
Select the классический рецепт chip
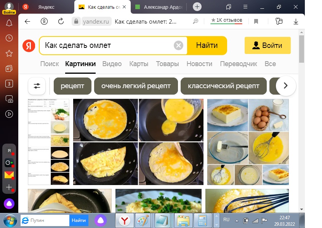coord(223,86)
